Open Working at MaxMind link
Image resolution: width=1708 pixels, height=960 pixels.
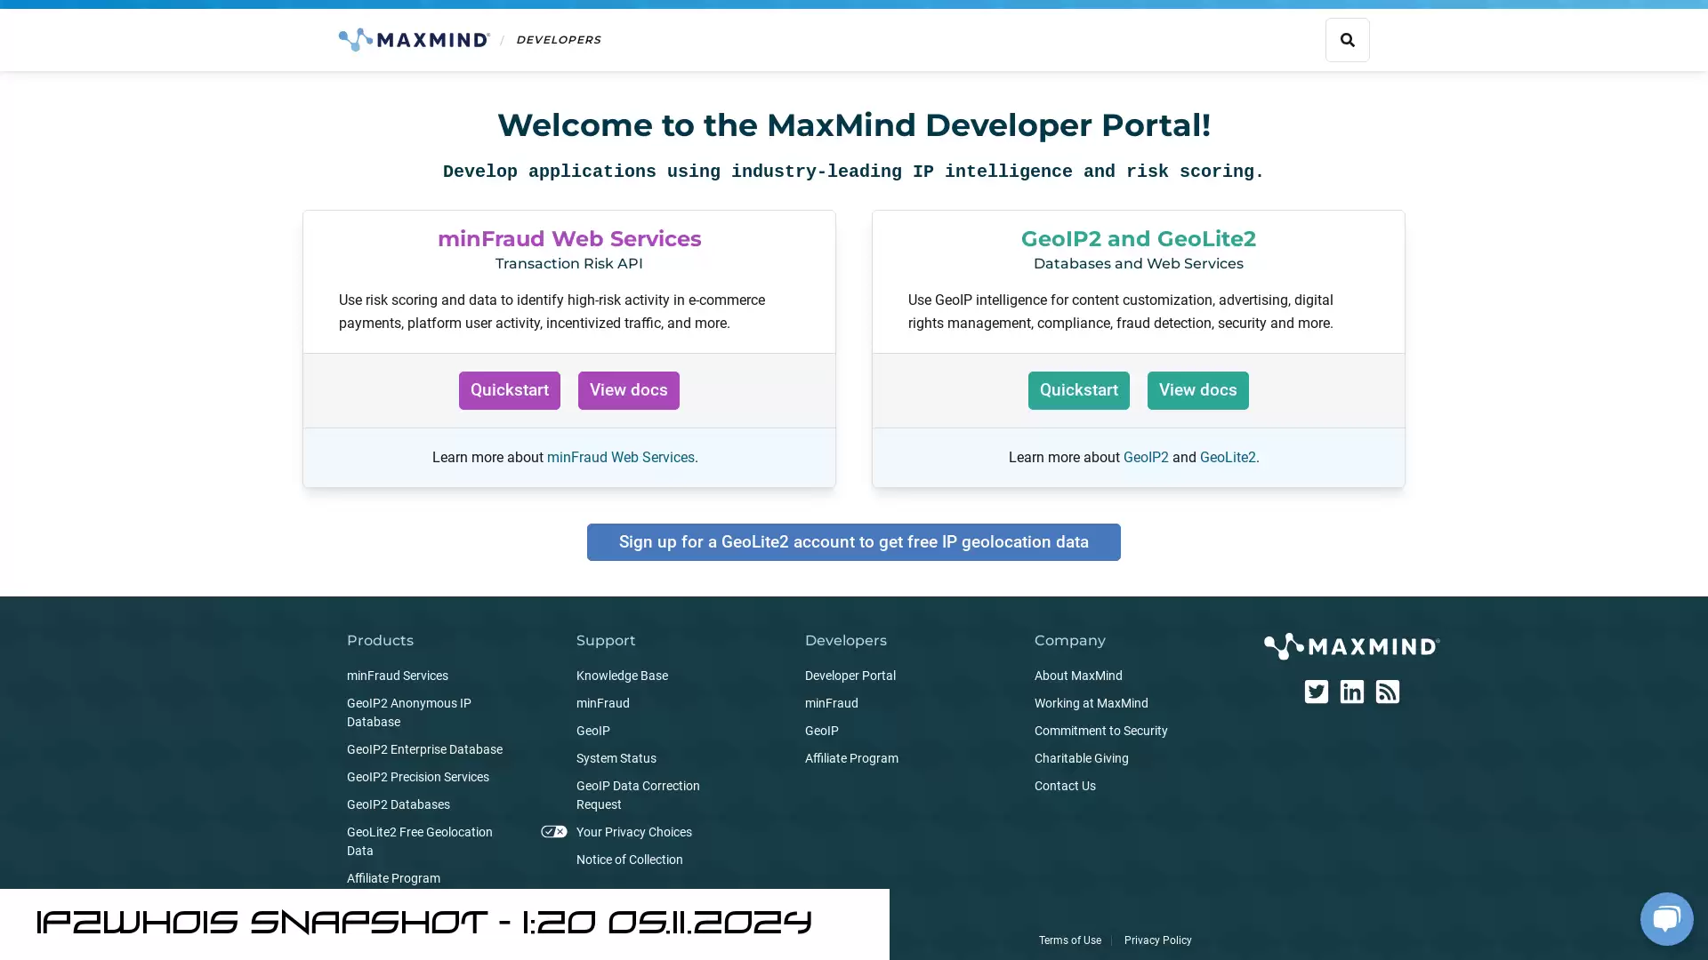tap(1091, 703)
